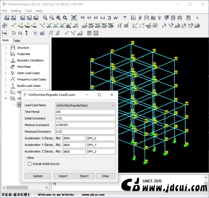Open the Load Case Name dropdown
Image resolution: width=209 pixels, height=198 pixels.
click(85, 105)
